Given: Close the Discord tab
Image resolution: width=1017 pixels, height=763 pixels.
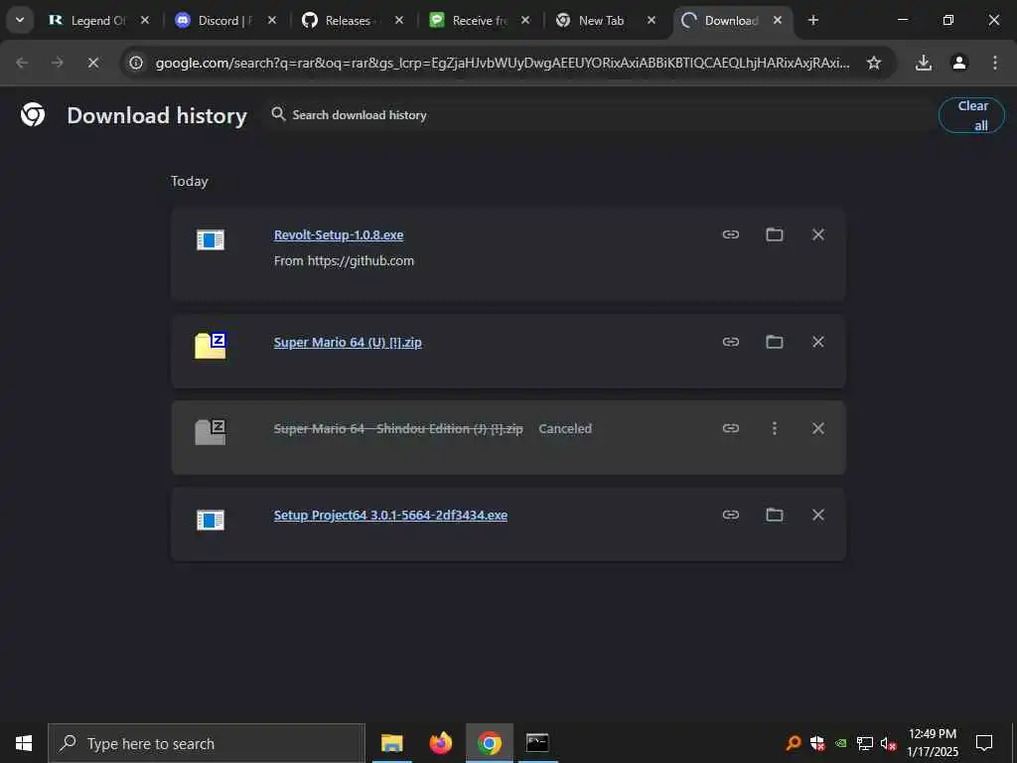Looking at the screenshot, I should click(272, 20).
